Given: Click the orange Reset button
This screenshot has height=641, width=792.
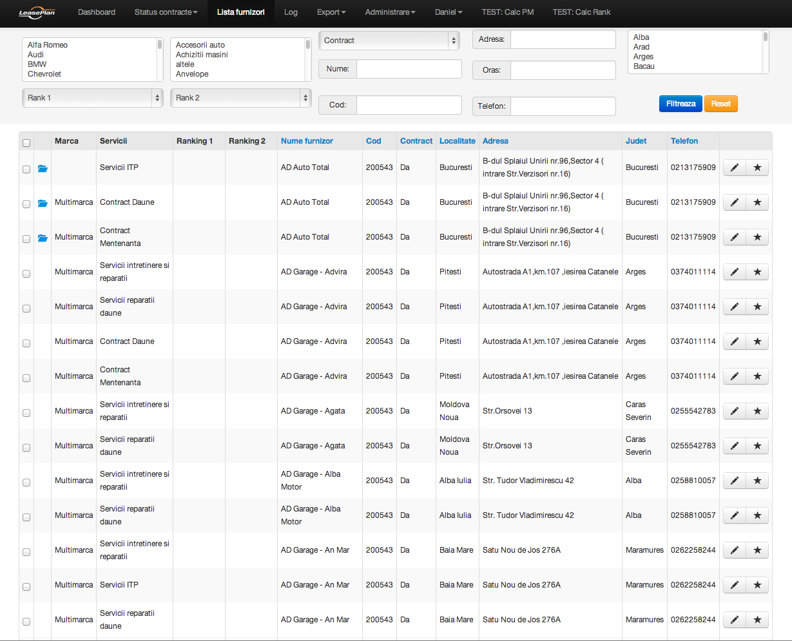Looking at the screenshot, I should tap(720, 104).
